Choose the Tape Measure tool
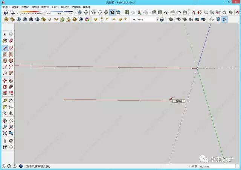 [5, 101]
